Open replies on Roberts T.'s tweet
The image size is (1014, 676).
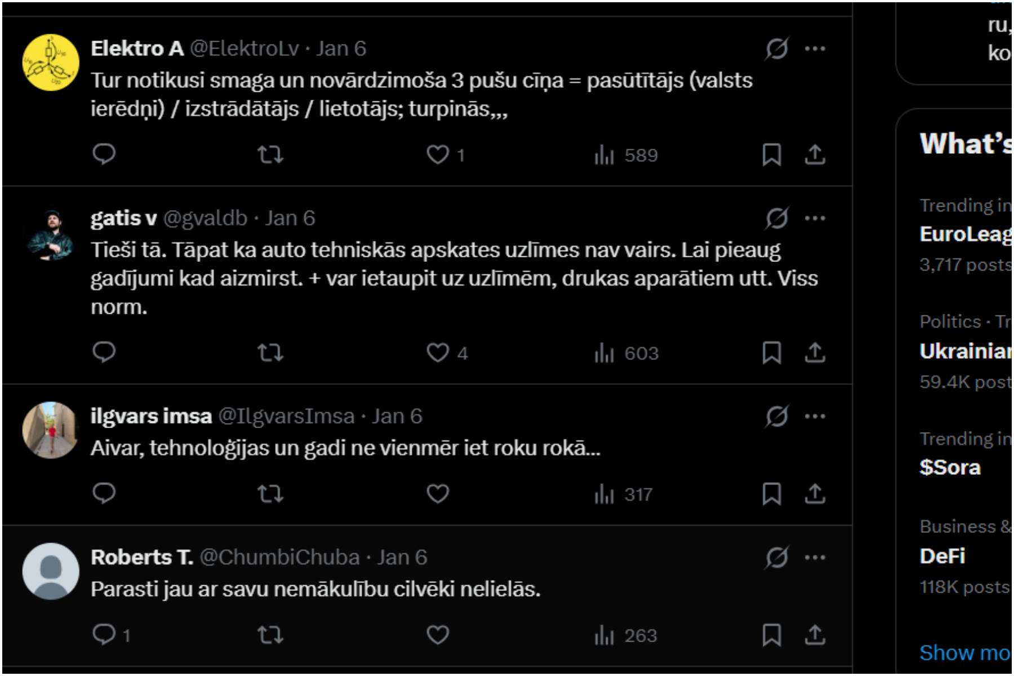[104, 635]
